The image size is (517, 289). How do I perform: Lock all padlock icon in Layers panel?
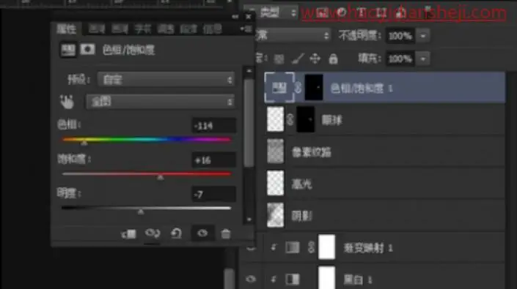333,59
